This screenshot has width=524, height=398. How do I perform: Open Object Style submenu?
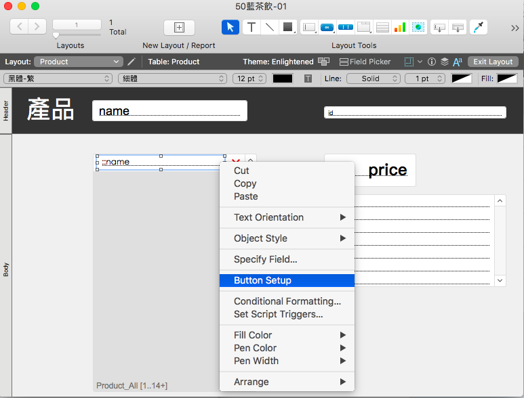pos(287,238)
